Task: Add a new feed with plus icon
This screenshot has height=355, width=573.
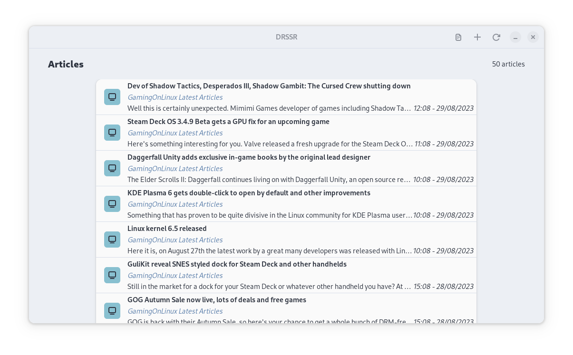Action: tap(477, 37)
